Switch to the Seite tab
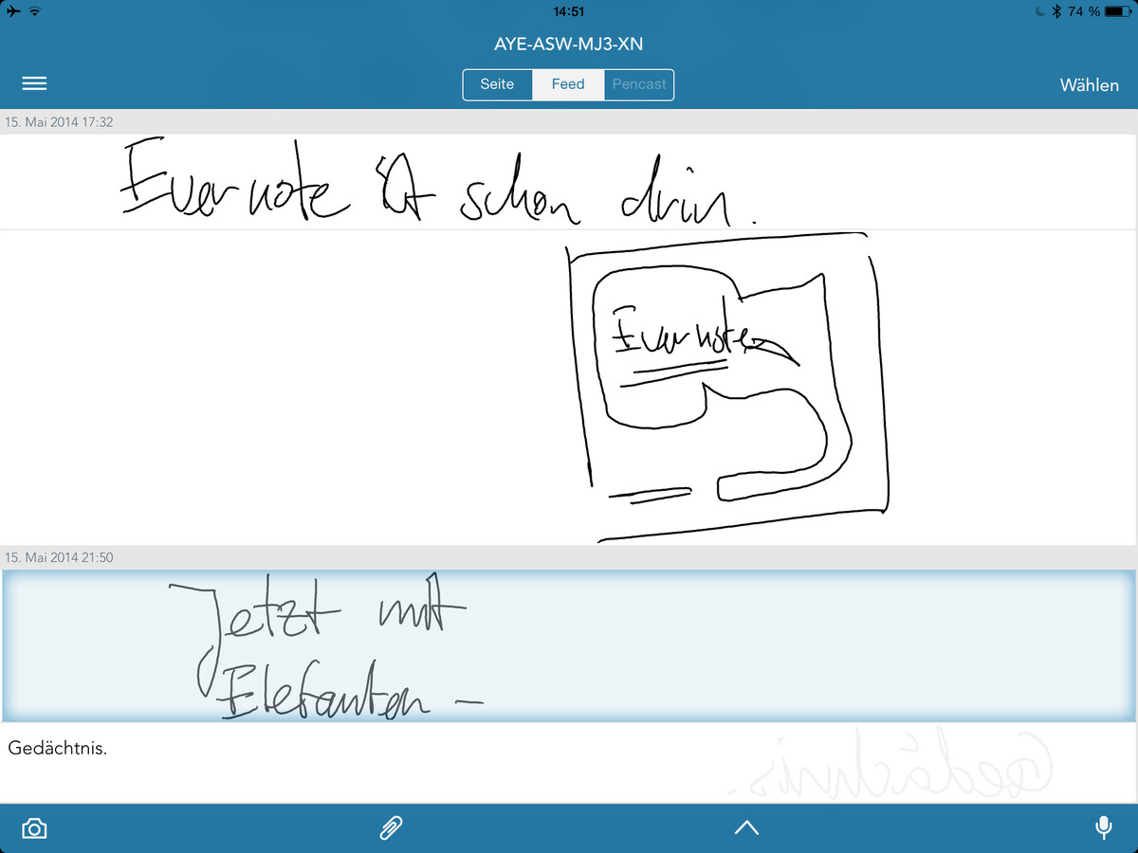The height and width of the screenshot is (853, 1138). (x=497, y=84)
